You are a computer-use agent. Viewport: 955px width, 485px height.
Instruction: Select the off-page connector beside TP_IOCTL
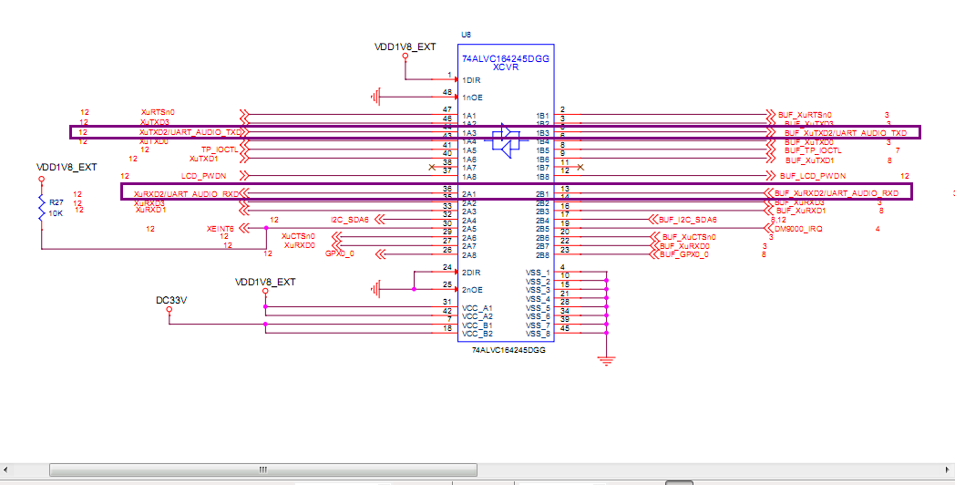pos(245,150)
